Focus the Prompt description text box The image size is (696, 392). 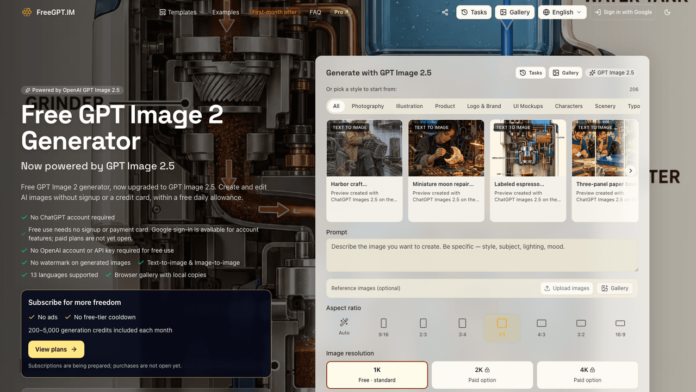482,255
